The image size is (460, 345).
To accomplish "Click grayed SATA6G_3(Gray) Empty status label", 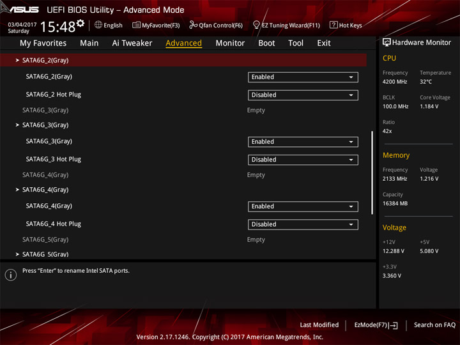I will tap(45, 111).
